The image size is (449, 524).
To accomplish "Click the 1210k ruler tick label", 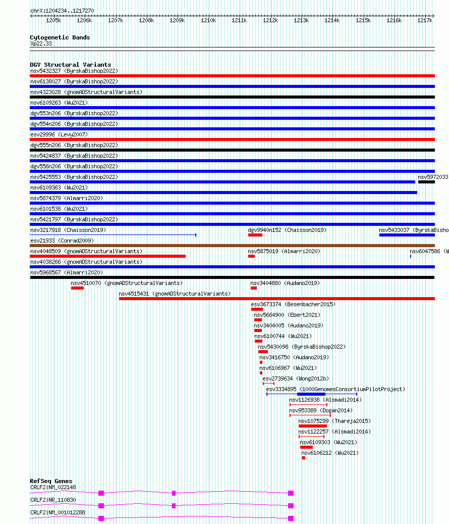I will (x=208, y=20).
